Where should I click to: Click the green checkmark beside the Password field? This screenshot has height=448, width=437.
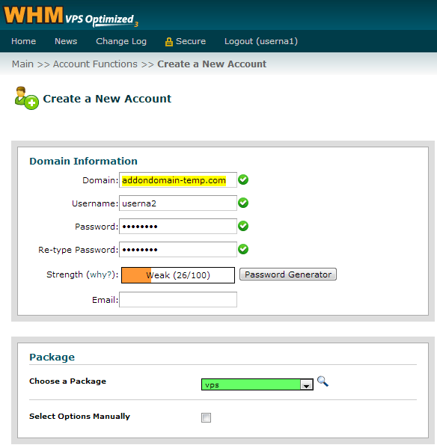[243, 226]
